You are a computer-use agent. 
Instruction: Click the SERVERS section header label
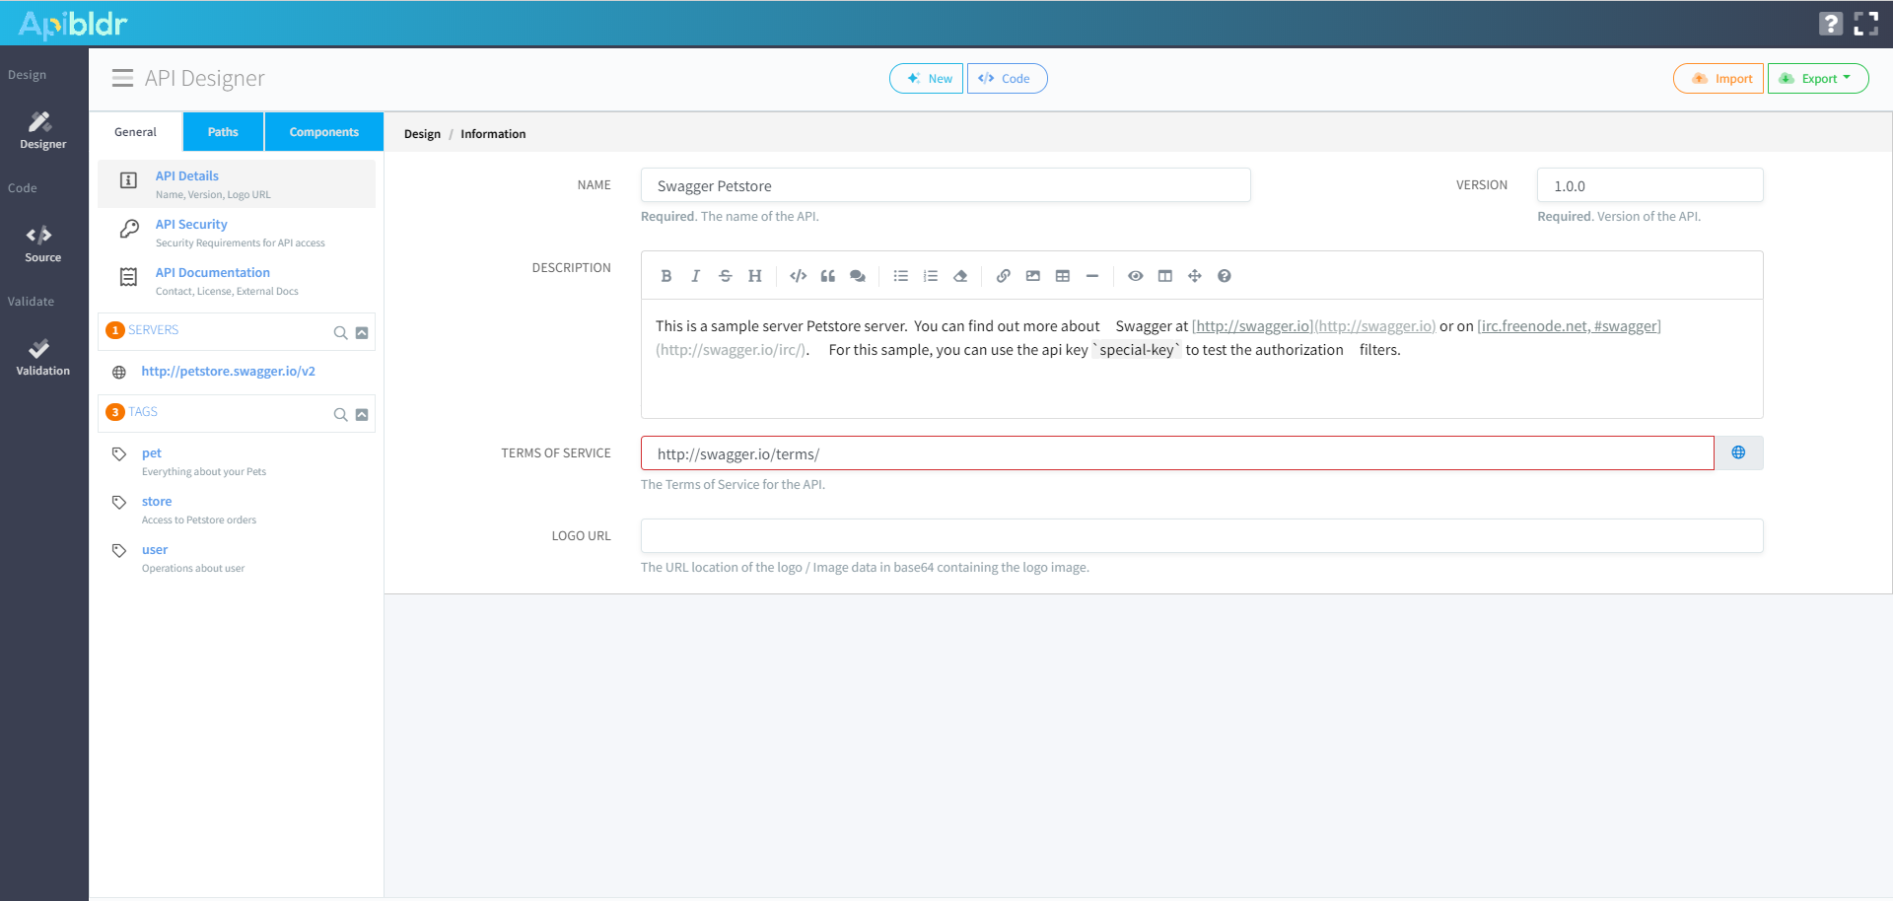pyautogui.click(x=154, y=330)
